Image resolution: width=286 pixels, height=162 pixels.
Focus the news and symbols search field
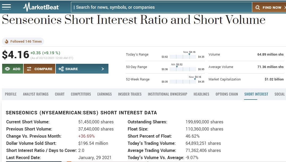tap(161, 7)
